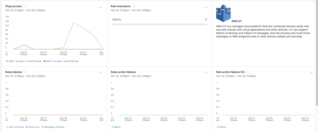Toggle the Parse error legend series
Screen dimensions: 318x132
(x=33, y=127)
